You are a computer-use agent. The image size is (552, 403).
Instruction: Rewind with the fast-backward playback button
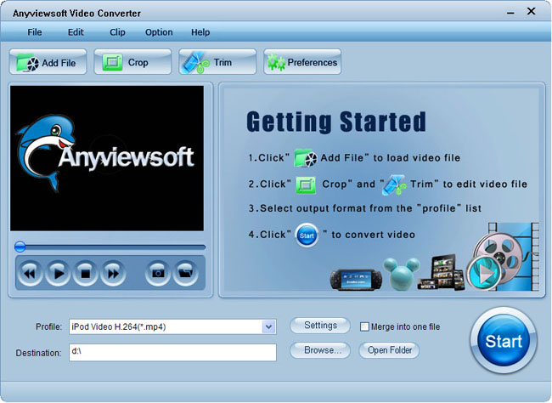(31, 273)
